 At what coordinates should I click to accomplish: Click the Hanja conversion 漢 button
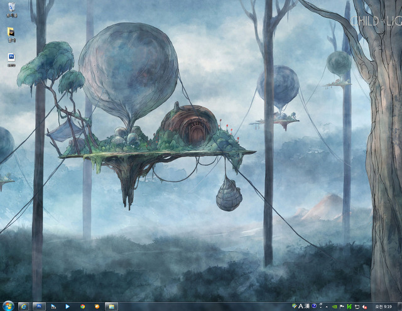307,306
